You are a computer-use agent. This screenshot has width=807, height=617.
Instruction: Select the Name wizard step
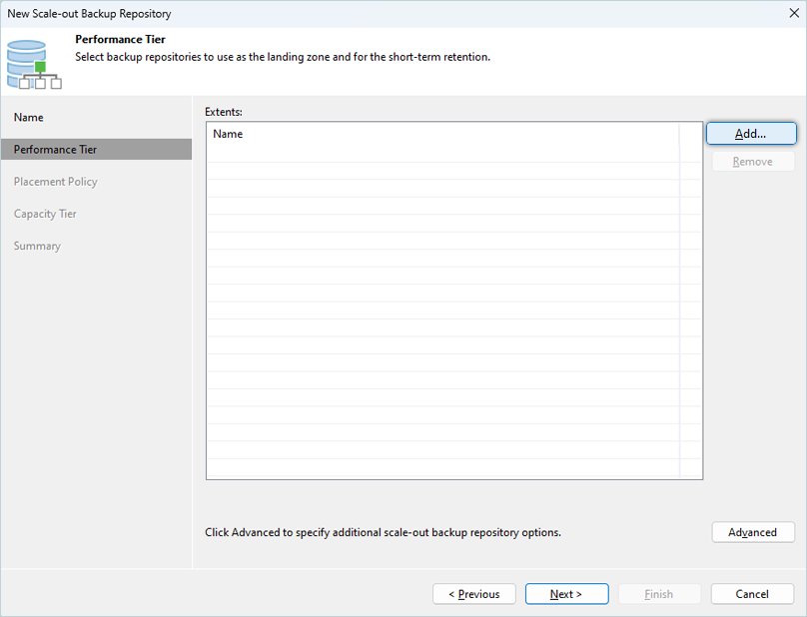point(29,118)
